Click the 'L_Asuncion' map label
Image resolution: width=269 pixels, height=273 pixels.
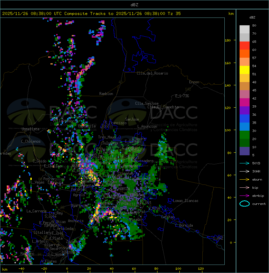(147, 126)
